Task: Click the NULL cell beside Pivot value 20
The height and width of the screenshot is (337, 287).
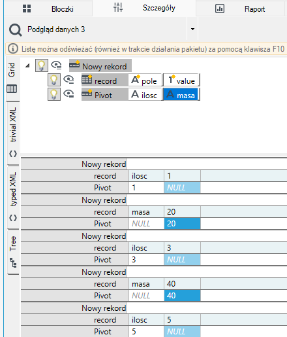Action: coord(146,224)
